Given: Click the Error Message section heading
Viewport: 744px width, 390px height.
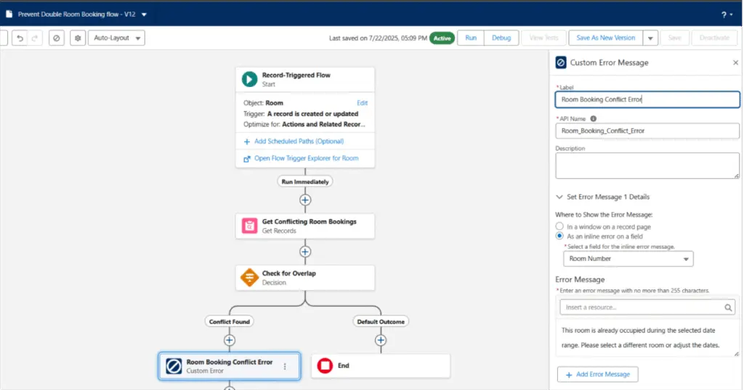Looking at the screenshot, I should [x=580, y=280].
